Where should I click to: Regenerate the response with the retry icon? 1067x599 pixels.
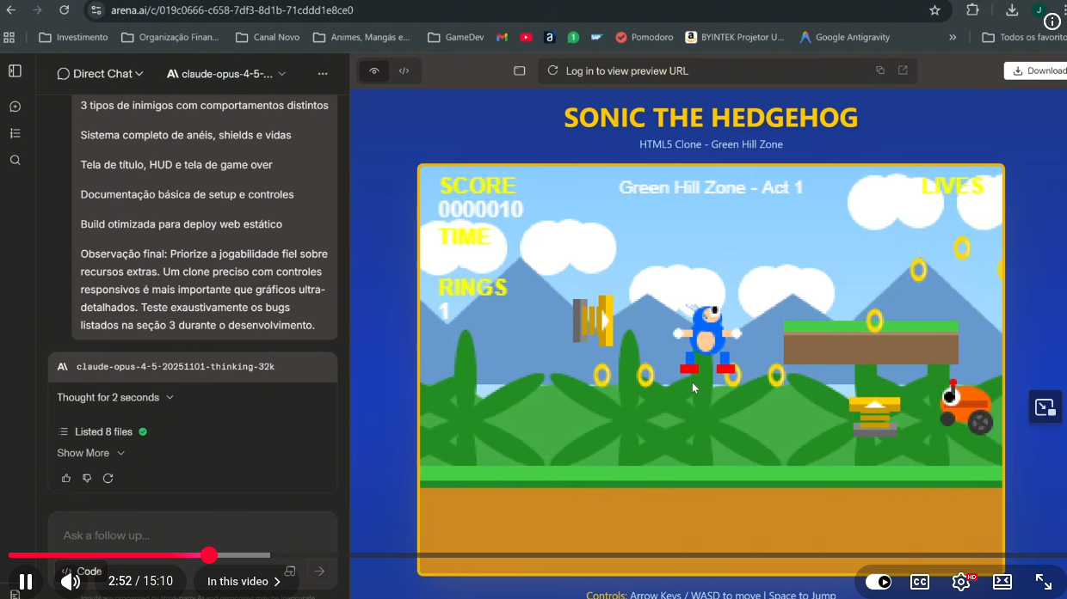tap(108, 478)
